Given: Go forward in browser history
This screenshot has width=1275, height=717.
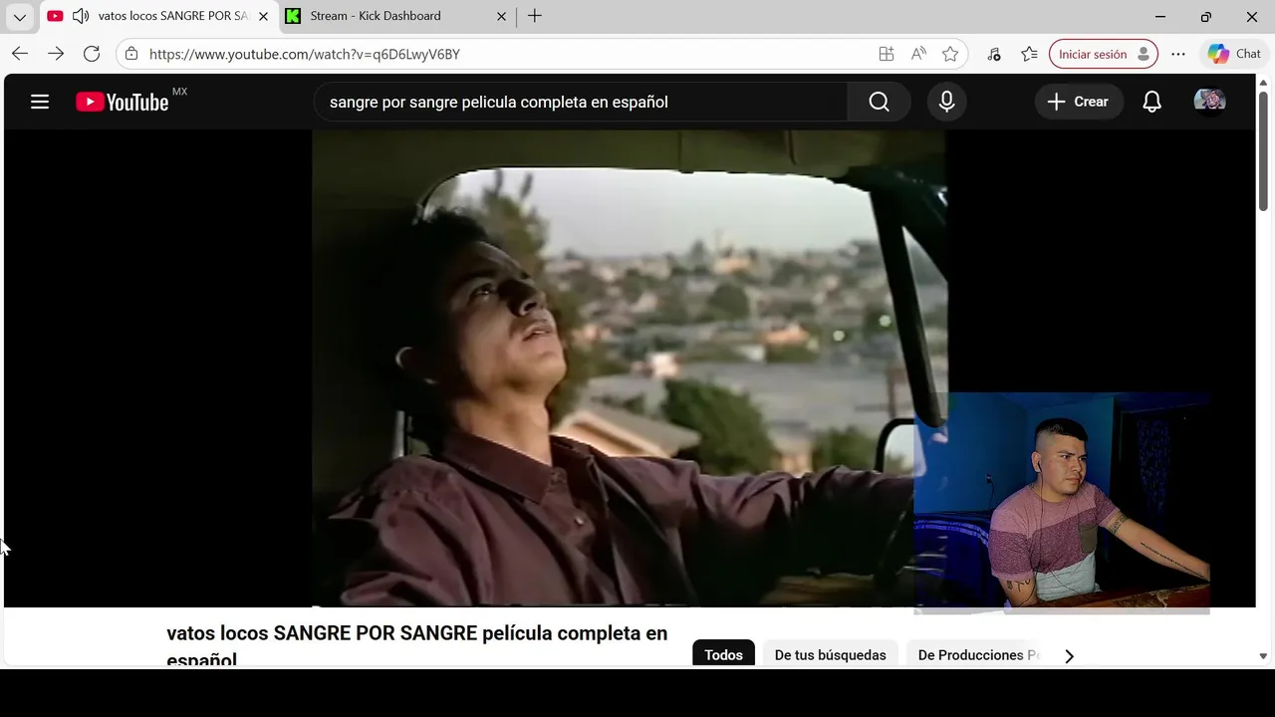Looking at the screenshot, I should [56, 54].
